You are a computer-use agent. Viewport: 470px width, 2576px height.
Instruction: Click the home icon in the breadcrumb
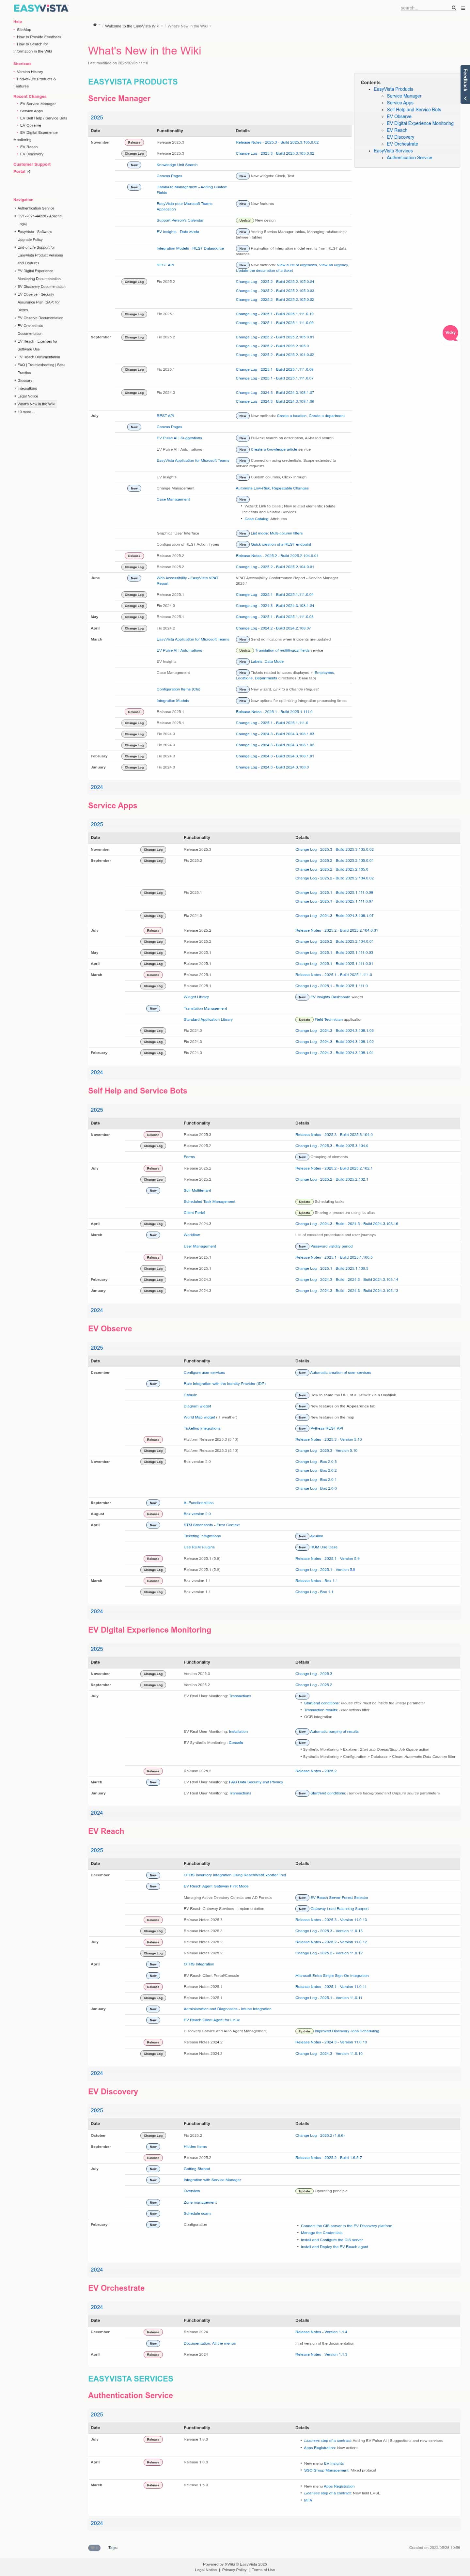click(x=95, y=25)
